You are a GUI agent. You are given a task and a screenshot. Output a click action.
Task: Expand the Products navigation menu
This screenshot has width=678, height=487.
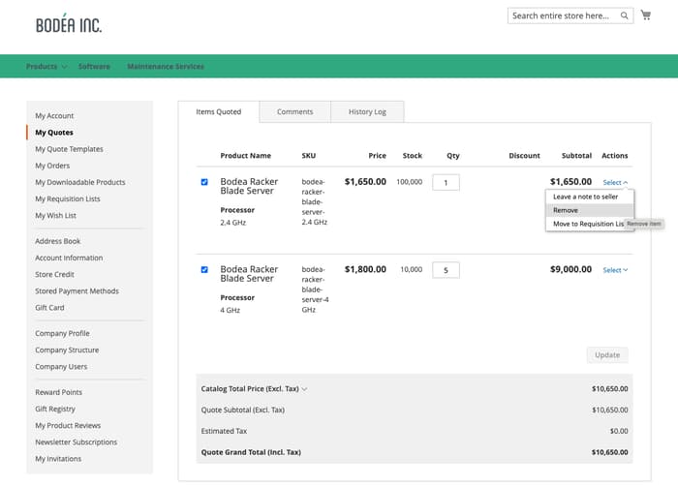click(x=46, y=67)
